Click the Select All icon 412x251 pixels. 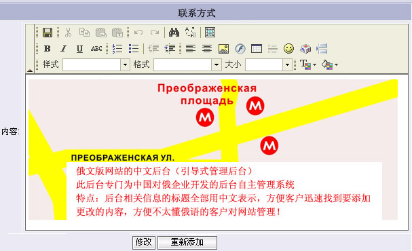pos(210,33)
